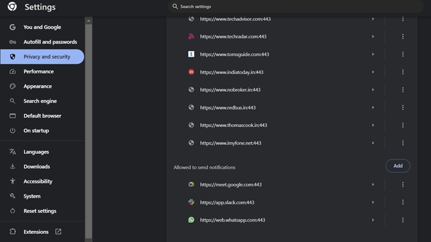Open more actions for techadvisor.com
This screenshot has width=431, height=242.
403,18
